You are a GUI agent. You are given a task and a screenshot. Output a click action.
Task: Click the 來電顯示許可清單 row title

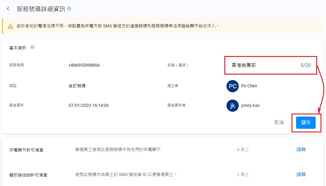26,150
